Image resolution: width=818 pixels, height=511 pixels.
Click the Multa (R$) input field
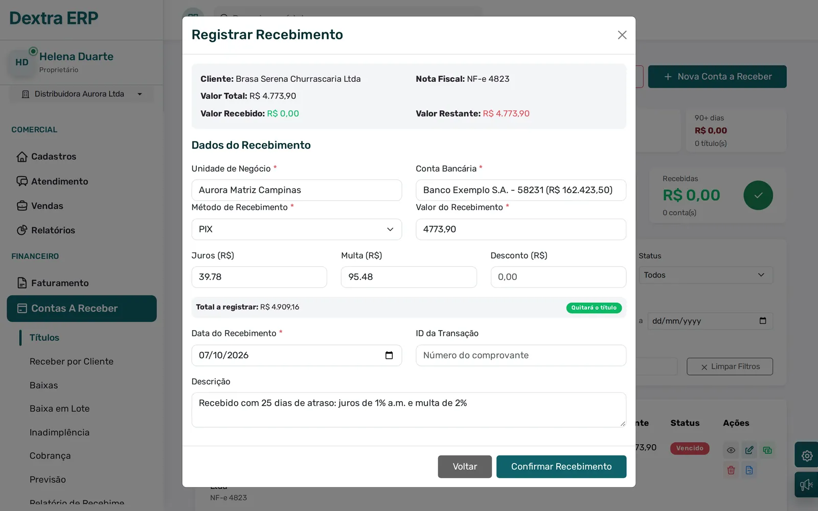[409, 277]
